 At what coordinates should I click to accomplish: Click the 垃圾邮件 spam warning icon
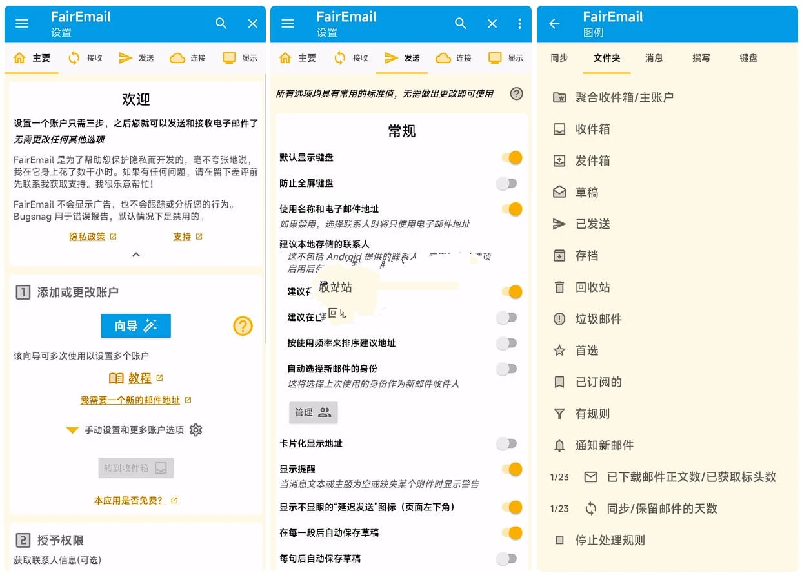coord(559,318)
